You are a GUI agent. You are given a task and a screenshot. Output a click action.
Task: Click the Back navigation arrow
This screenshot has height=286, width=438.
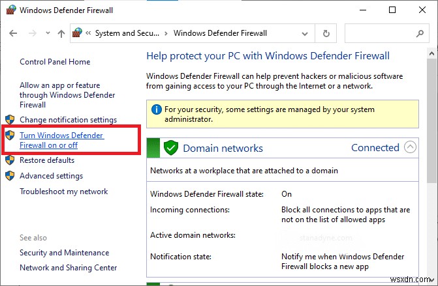coord(14,33)
